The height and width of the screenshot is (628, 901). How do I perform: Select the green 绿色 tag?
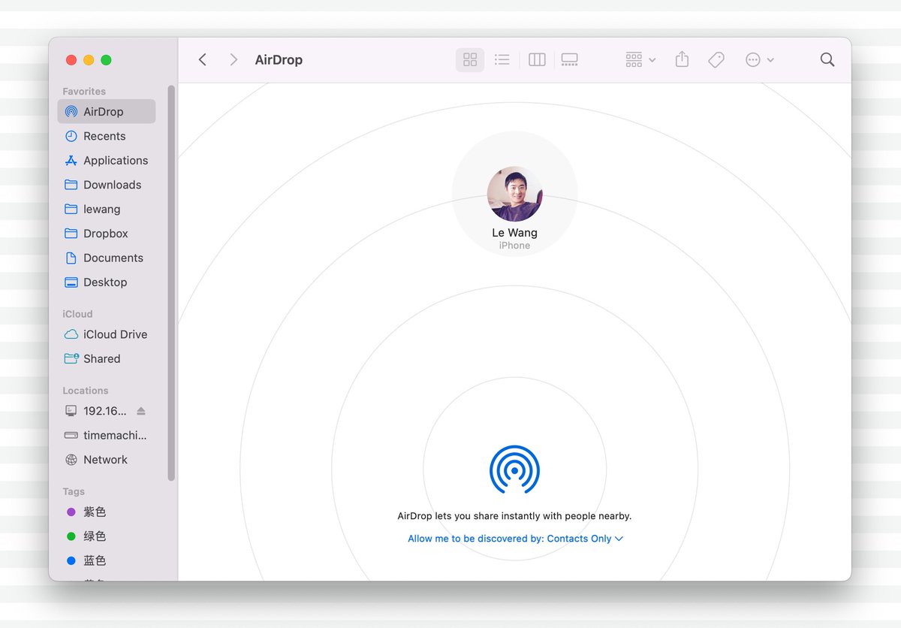pos(107,536)
